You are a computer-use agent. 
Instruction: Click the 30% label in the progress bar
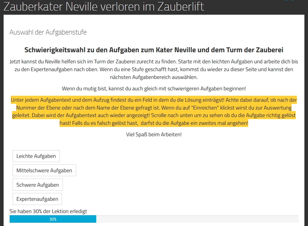click(53, 219)
